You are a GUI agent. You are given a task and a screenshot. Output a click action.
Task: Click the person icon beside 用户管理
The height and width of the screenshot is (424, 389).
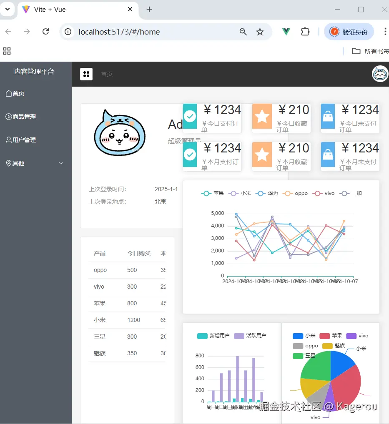coord(9,140)
